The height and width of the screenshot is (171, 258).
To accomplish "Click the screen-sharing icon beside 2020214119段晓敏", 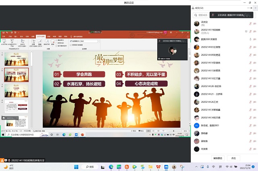I will pyautogui.click(x=245, y=31).
